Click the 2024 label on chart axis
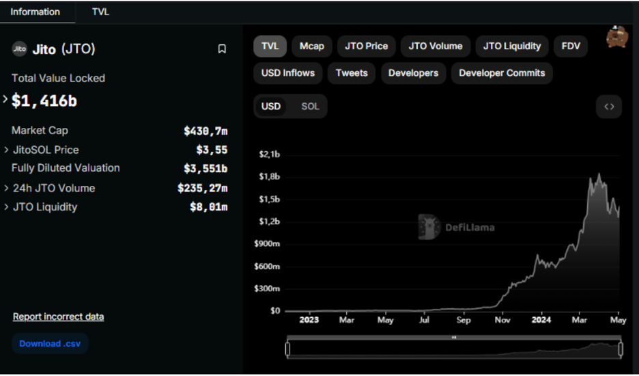The height and width of the screenshot is (376, 639). point(541,320)
